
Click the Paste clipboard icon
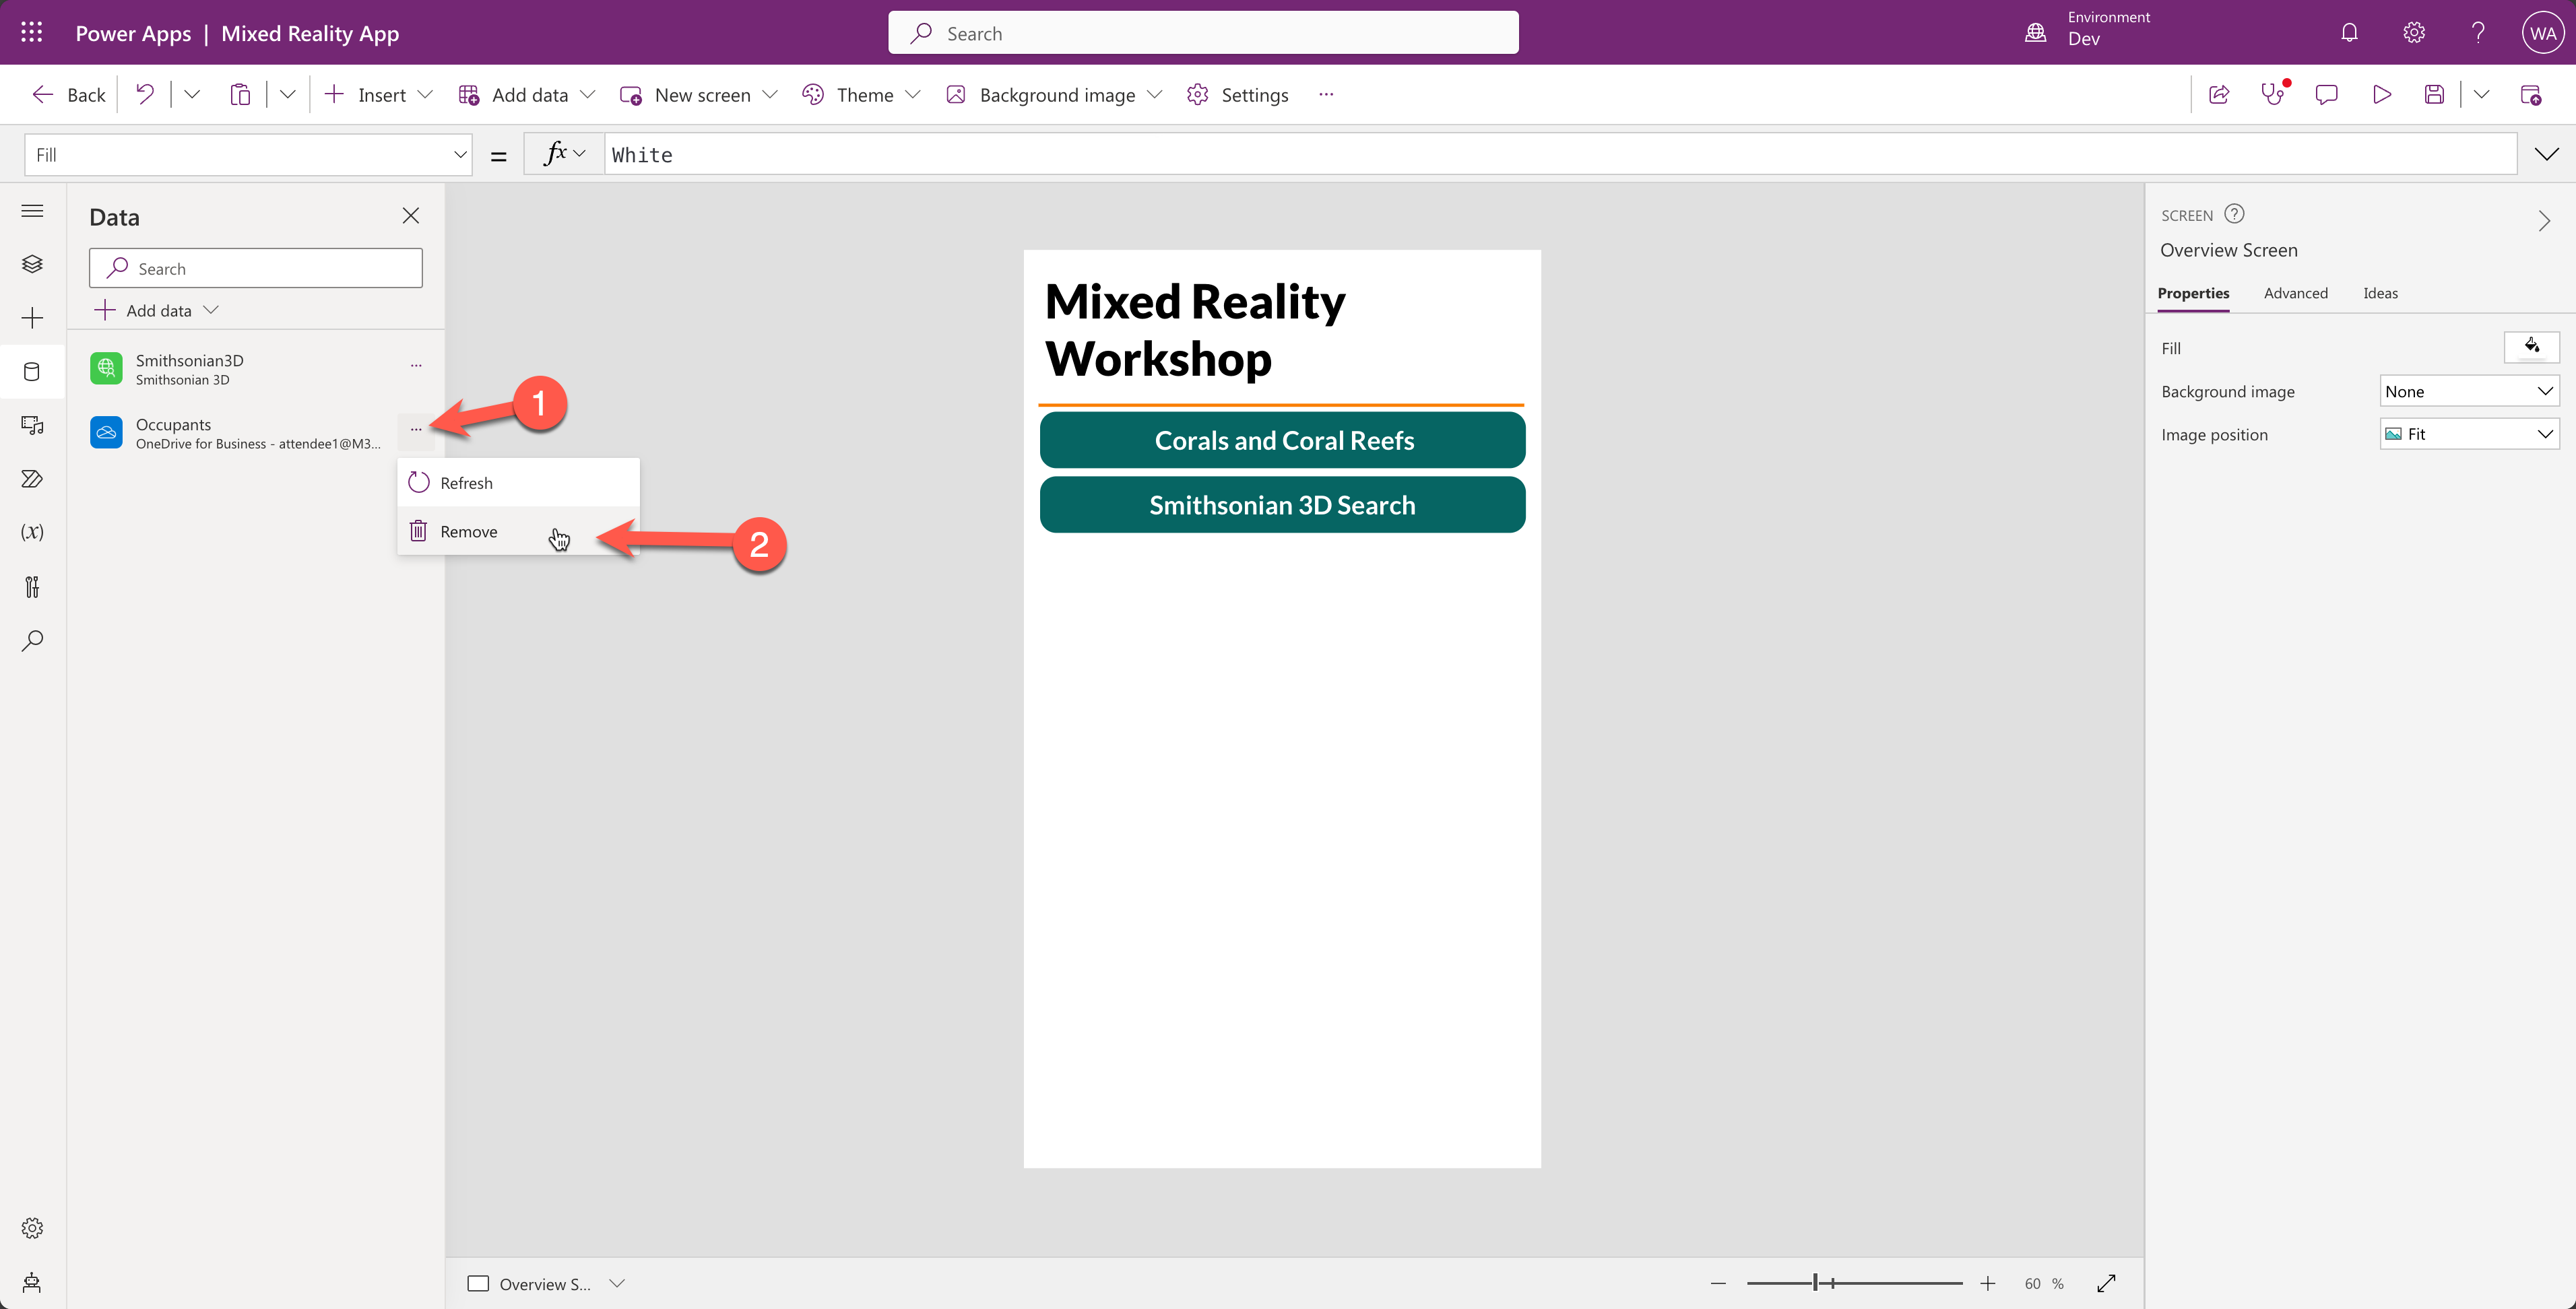coord(240,95)
